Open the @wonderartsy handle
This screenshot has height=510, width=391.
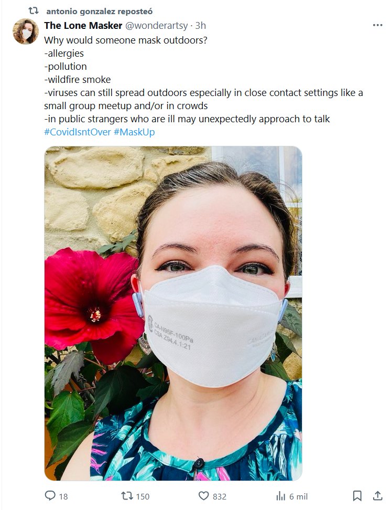click(x=156, y=25)
